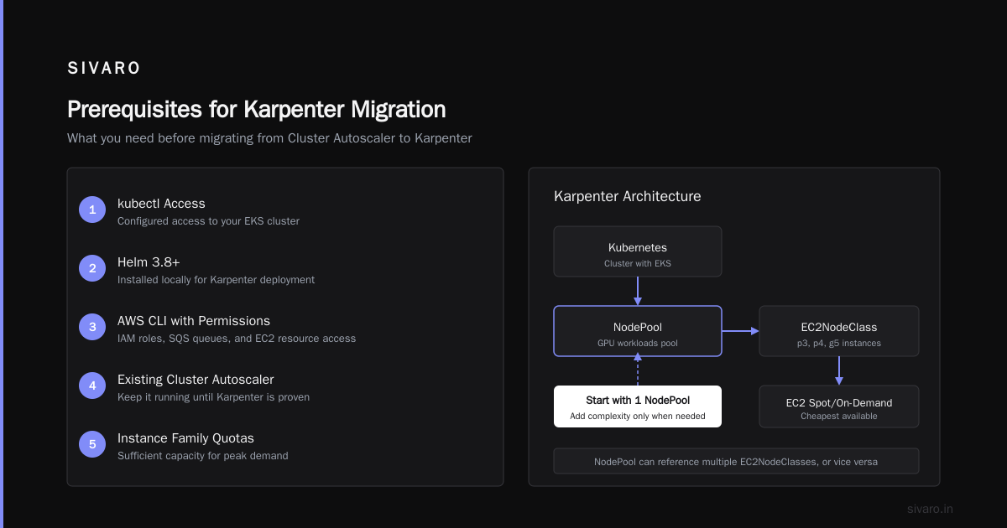Image resolution: width=1007 pixels, height=528 pixels.
Task: Select the 'Prerequisites for Karpenter Migration' heading
Action: point(256,110)
